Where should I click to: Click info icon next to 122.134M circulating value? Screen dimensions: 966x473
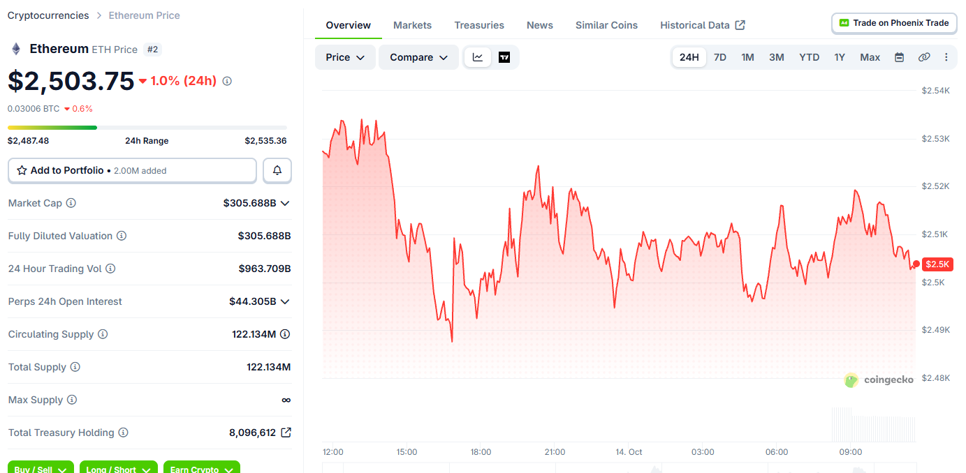tap(285, 334)
